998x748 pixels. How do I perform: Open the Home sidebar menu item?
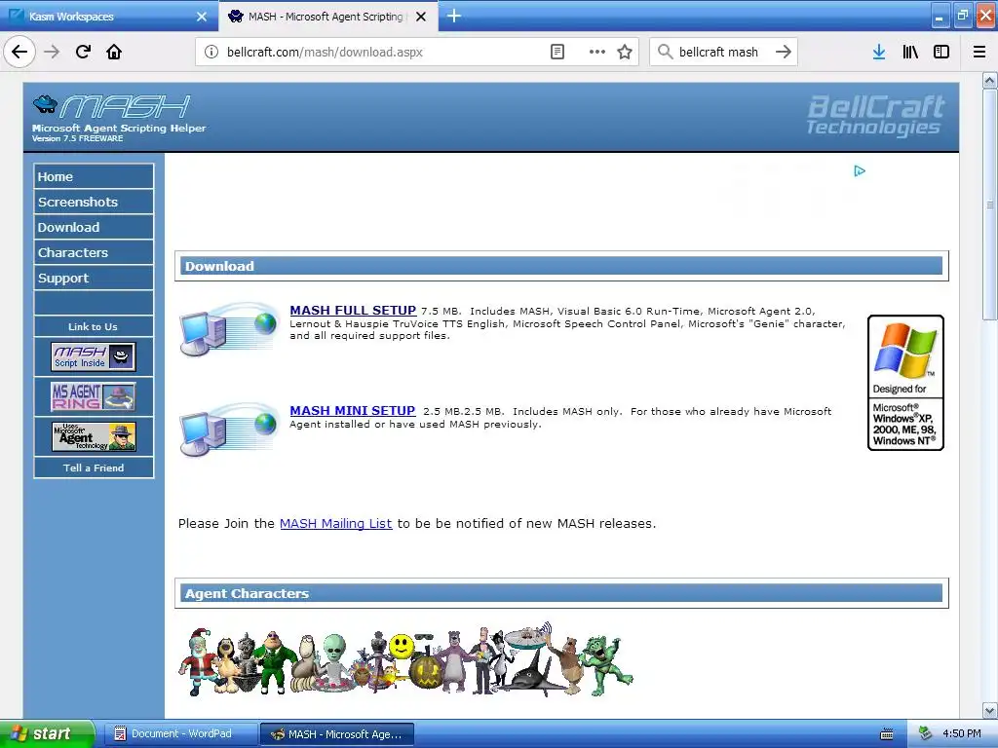(94, 177)
